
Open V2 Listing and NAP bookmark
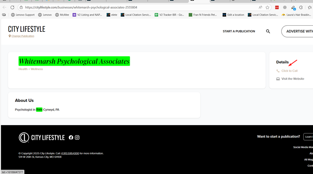[x=87, y=15]
